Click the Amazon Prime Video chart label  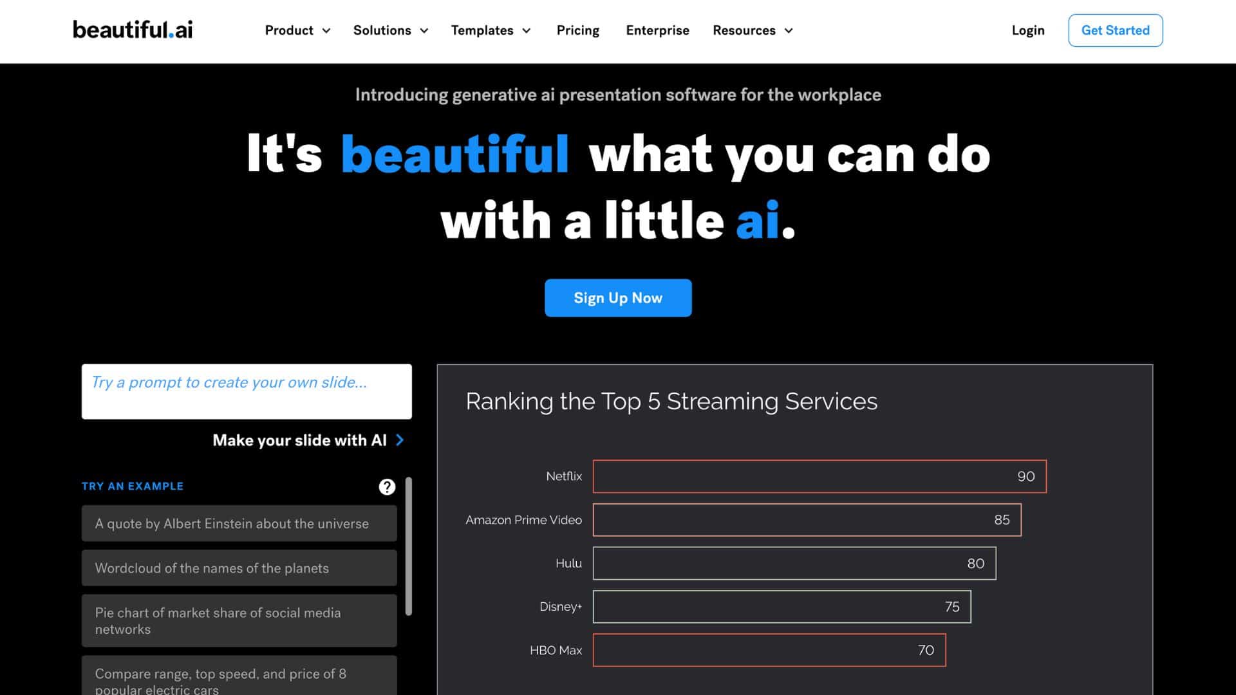(x=523, y=520)
